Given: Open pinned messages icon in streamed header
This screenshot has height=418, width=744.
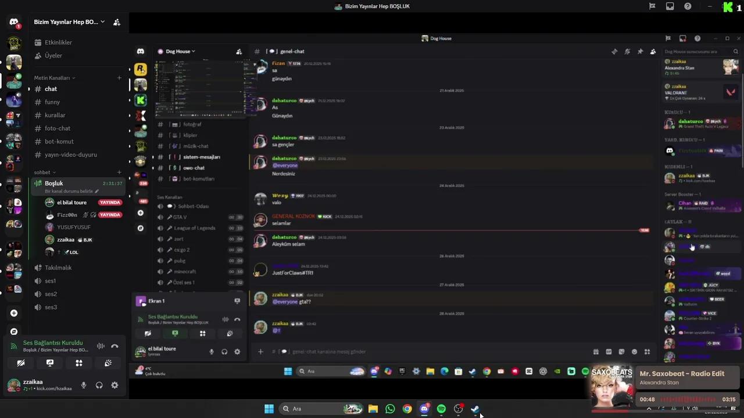Looking at the screenshot, I should click(640, 52).
